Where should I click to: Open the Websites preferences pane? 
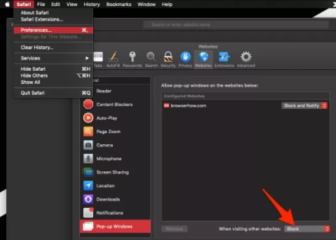pyautogui.click(x=203, y=60)
